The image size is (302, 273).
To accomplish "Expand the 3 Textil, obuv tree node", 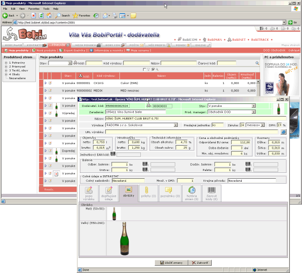I will pos(6,70).
